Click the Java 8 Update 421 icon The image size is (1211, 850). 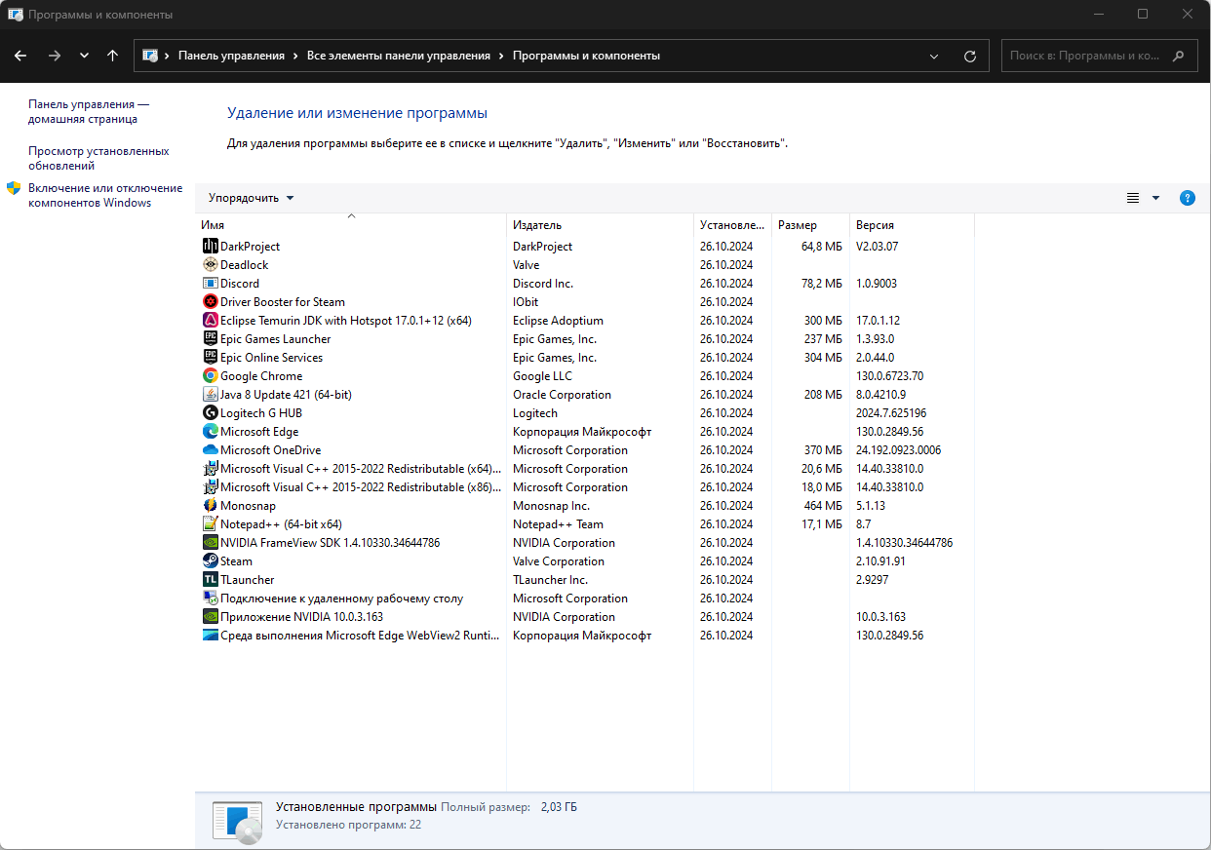coord(210,395)
